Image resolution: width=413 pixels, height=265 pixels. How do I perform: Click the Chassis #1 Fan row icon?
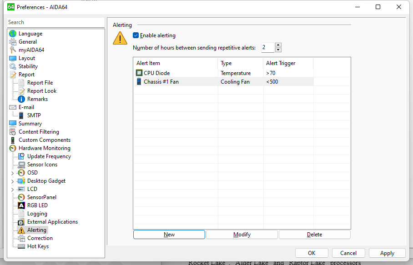(139, 82)
